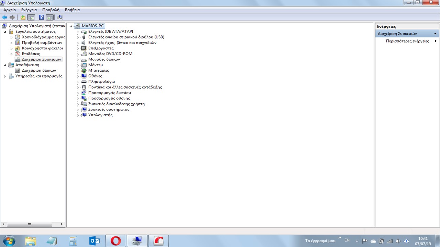Click the grey Forward arrow in the toolbar
This screenshot has width=440, height=247.
pos(12,17)
